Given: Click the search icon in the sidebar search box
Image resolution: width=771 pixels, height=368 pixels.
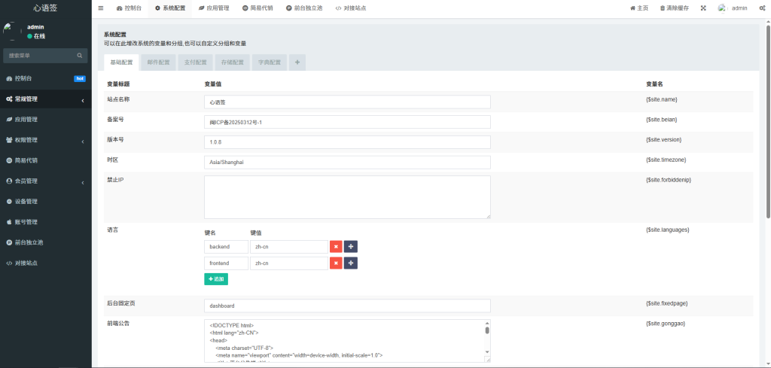Looking at the screenshot, I should pyautogui.click(x=79, y=56).
